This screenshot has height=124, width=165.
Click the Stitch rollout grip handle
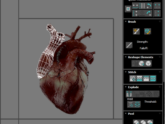(160, 72)
